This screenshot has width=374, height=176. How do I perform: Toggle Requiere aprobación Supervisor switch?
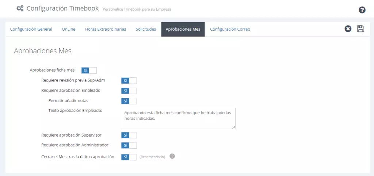click(x=129, y=135)
